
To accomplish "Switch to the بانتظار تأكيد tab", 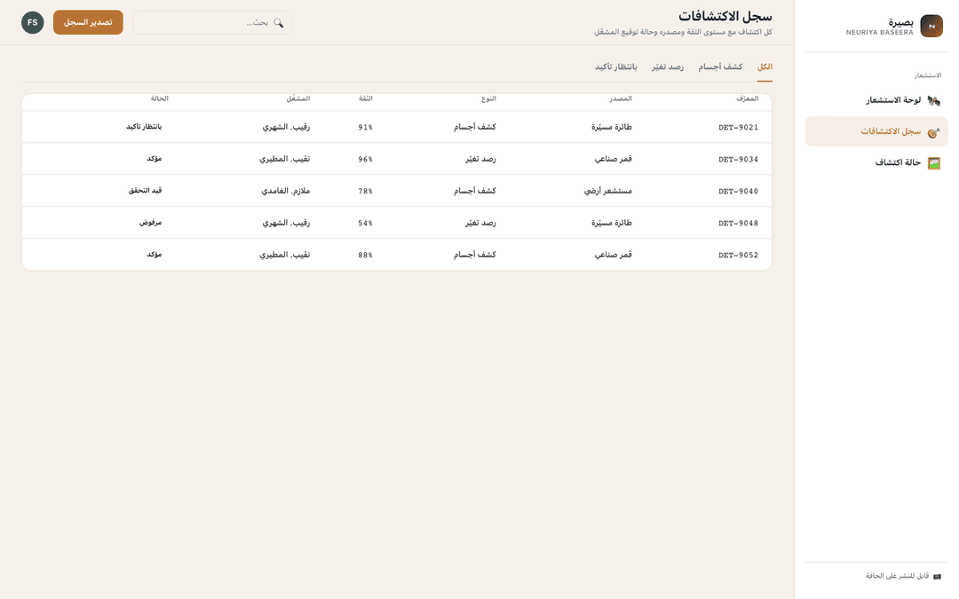I will point(616,67).
